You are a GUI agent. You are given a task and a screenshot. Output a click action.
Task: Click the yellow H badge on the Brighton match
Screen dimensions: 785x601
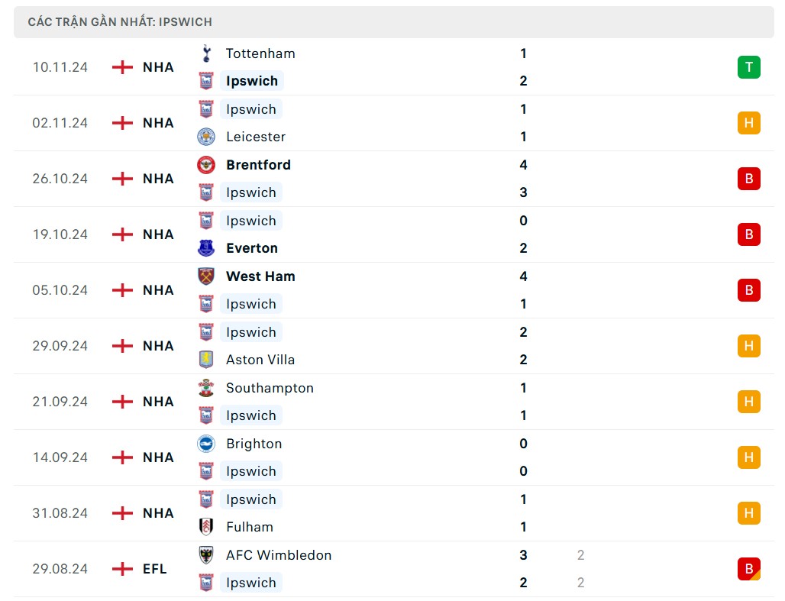(748, 457)
